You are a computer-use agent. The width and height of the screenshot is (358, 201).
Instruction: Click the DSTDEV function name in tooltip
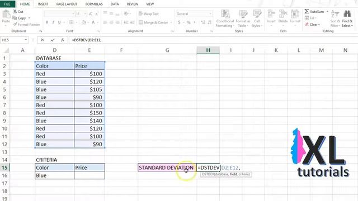coord(208,174)
